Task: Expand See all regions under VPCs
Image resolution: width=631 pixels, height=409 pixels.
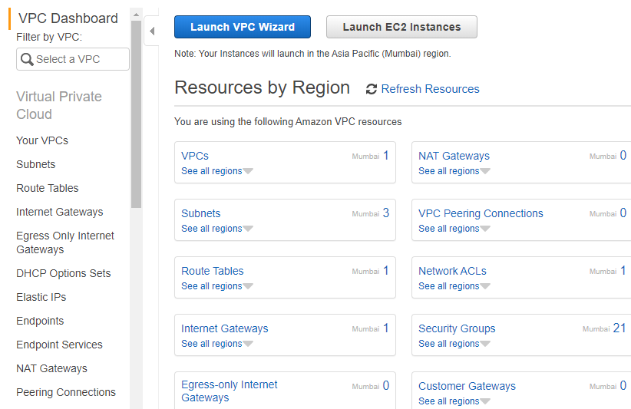Action: click(x=217, y=171)
